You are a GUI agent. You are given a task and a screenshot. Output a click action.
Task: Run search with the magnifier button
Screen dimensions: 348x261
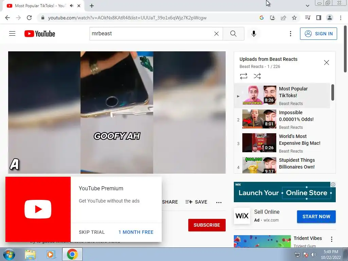pos(233,34)
